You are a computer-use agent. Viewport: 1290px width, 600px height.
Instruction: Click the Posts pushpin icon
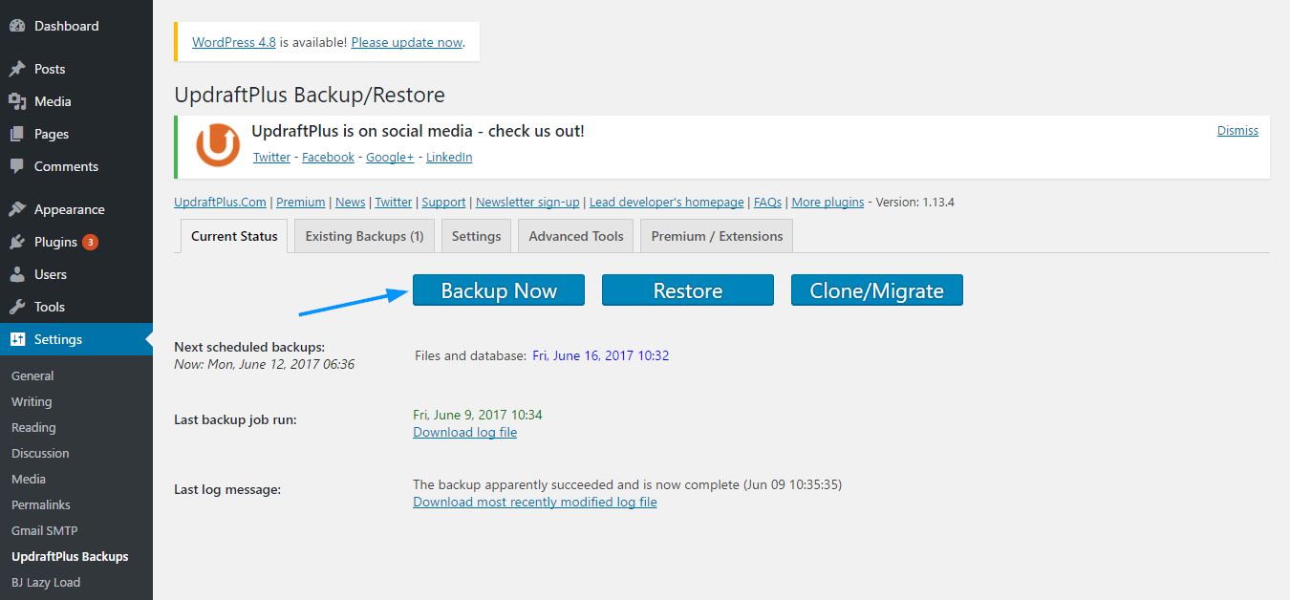click(x=17, y=69)
